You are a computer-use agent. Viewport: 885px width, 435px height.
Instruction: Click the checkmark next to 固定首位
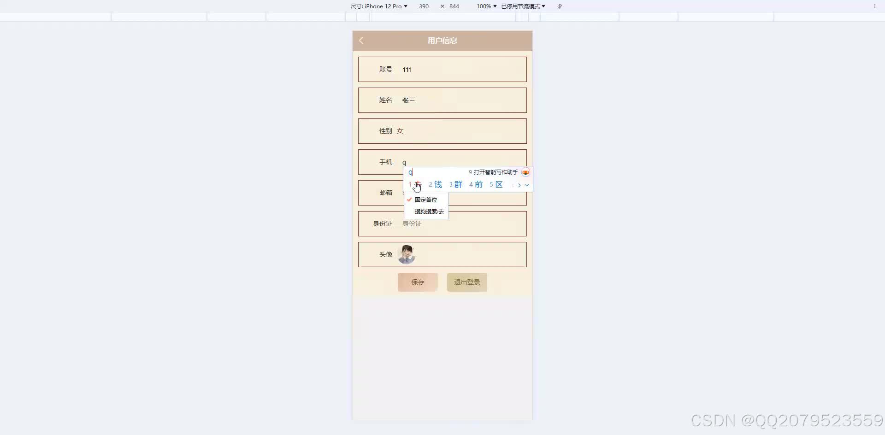coord(409,200)
